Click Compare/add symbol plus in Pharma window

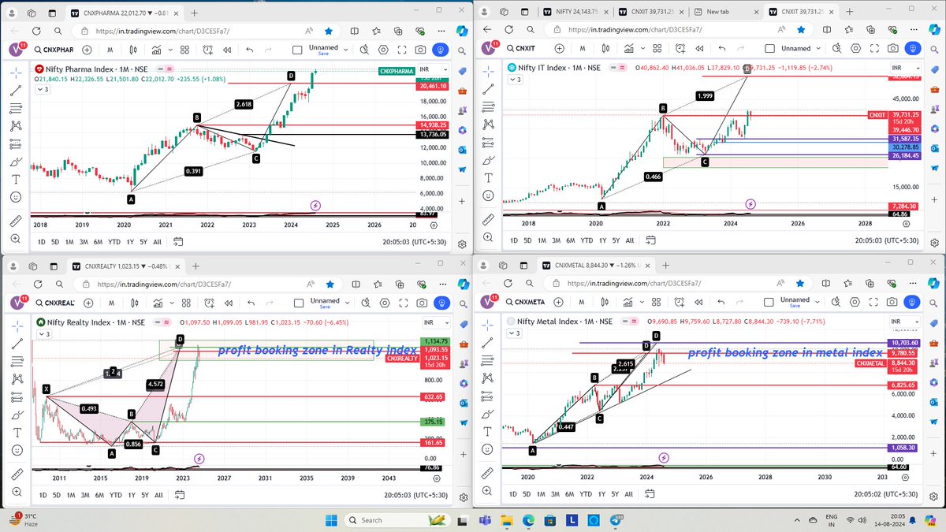[x=87, y=49]
